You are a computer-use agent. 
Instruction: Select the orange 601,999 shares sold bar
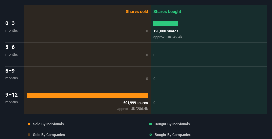(x=87, y=95)
